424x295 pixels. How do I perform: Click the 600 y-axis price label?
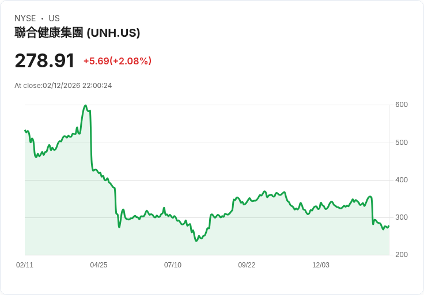(402, 105)
